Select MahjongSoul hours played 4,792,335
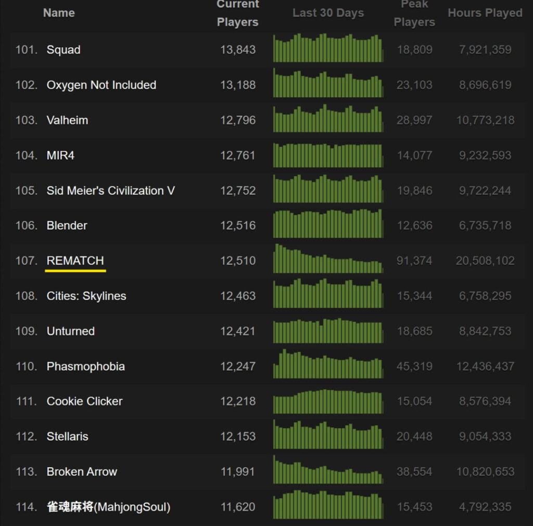 coord(485,507)
